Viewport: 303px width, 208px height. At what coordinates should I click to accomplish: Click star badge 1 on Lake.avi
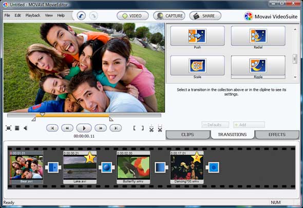point(90,158)
